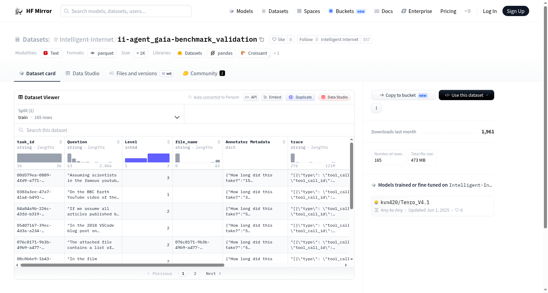
Task: Click the vertical scrollbar of the dataset table
Action: [x=351, y=176]
